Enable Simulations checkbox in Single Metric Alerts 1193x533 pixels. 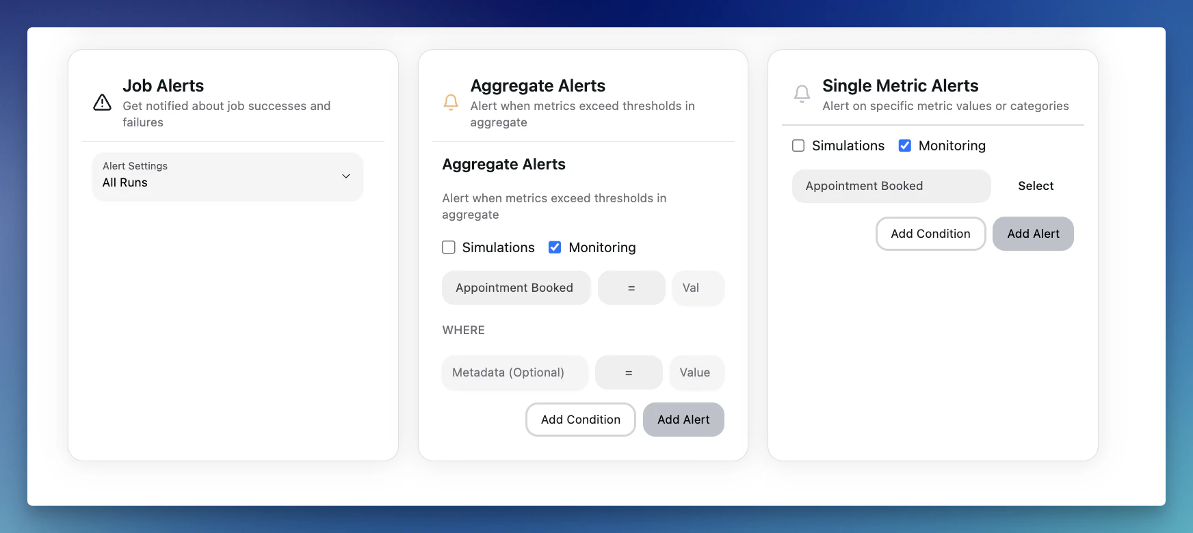tap(798, 146)
